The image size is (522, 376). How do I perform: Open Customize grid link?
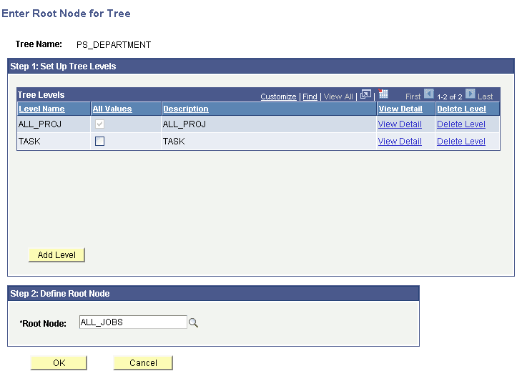pos(278,97)
